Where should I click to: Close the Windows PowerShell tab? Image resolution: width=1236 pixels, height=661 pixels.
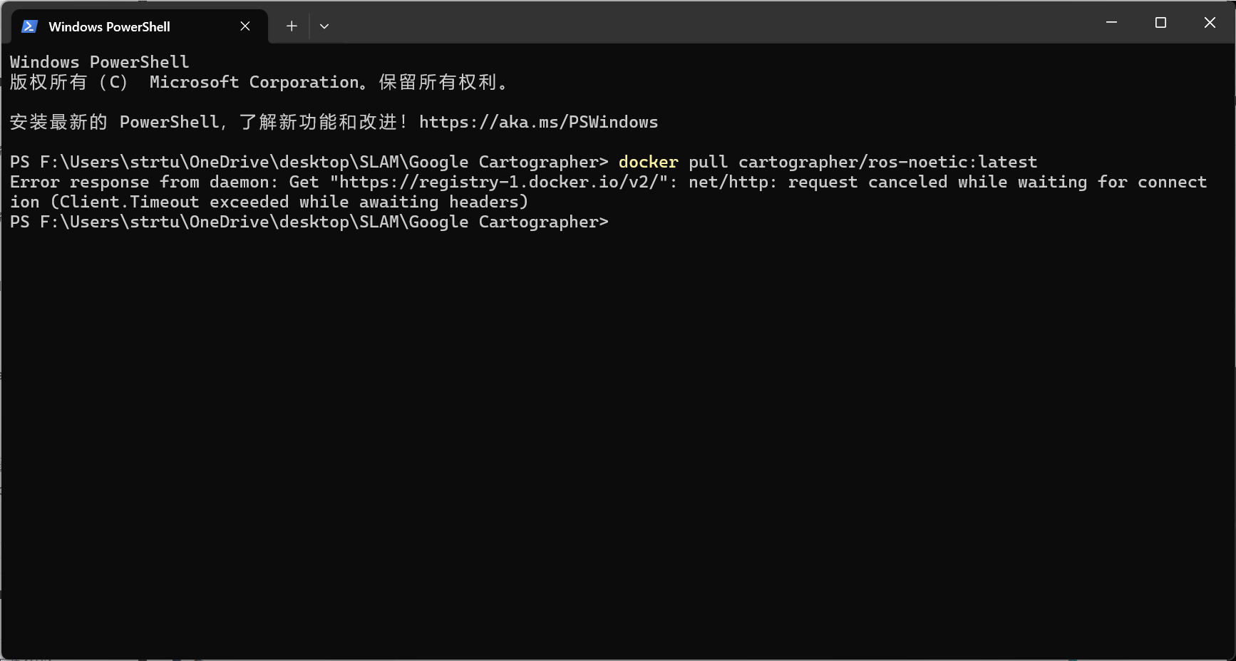[x=245, y=26]
